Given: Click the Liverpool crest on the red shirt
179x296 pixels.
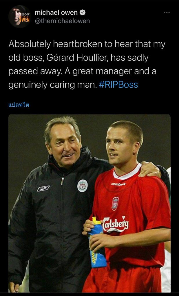Looking at the screenshot, I should (115, 203).
